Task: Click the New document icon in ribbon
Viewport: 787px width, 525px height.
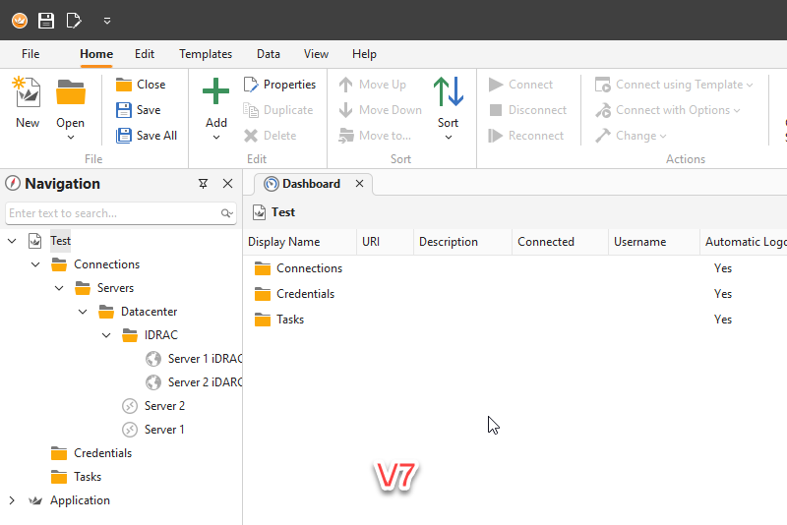Action: 27,92
